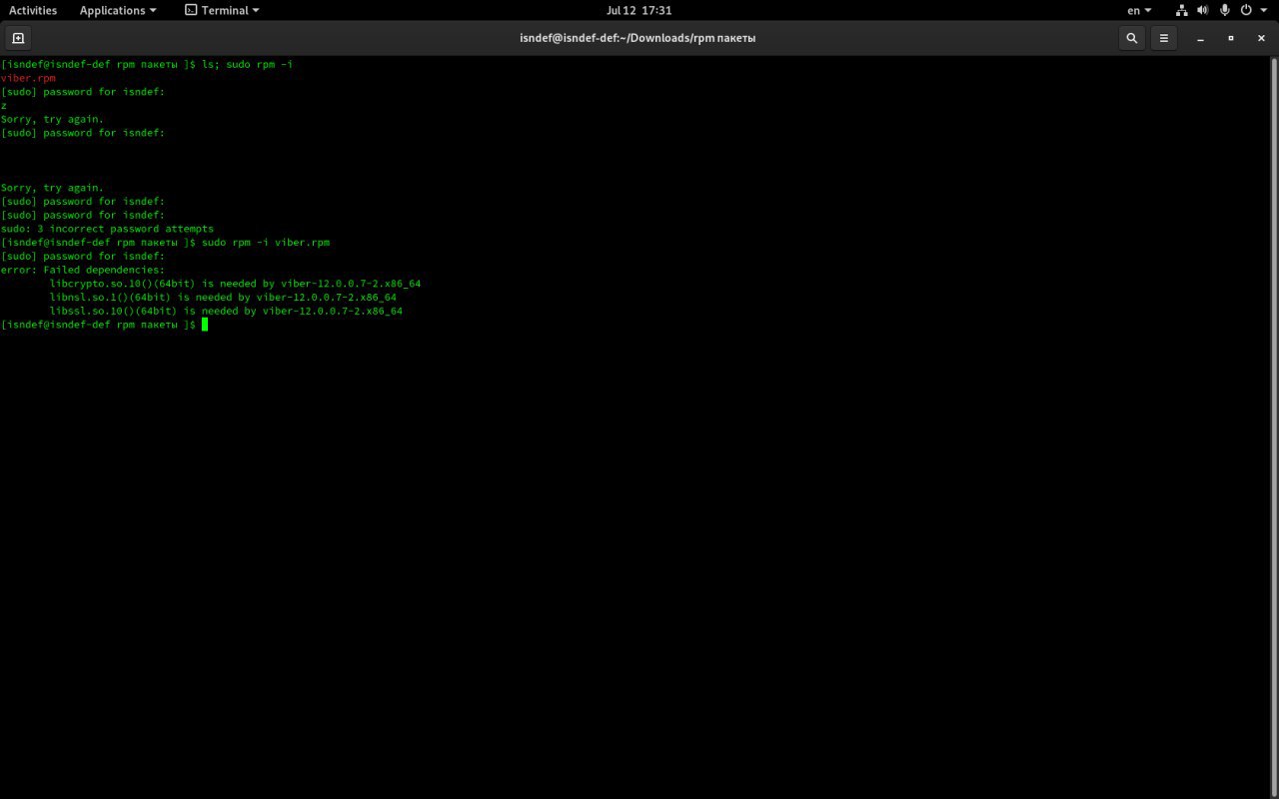The width and height of the screenshot is (1279, 799).
Task: Open the terminal hamburger menu
Action: tap(1163, 38)
